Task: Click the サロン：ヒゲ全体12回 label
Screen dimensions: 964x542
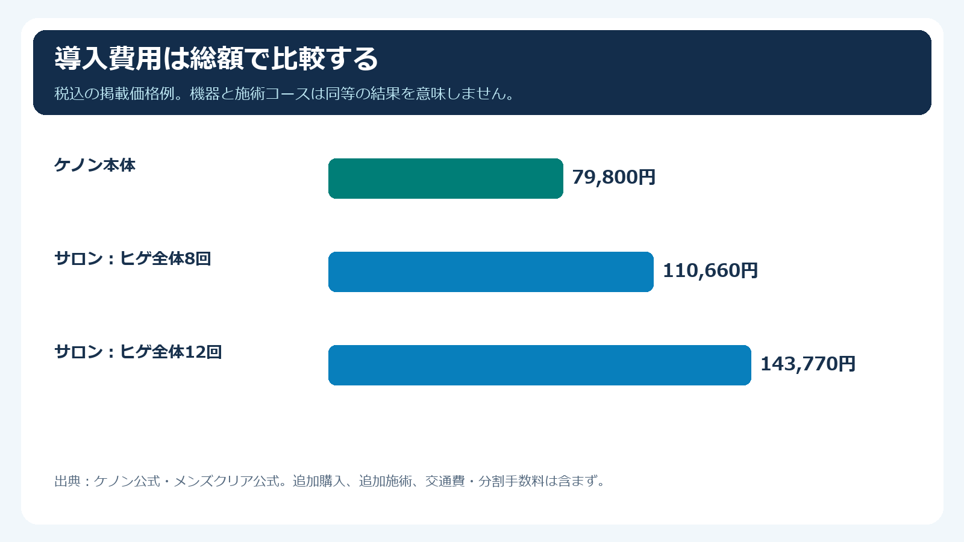Action: [x=138, y=352]
